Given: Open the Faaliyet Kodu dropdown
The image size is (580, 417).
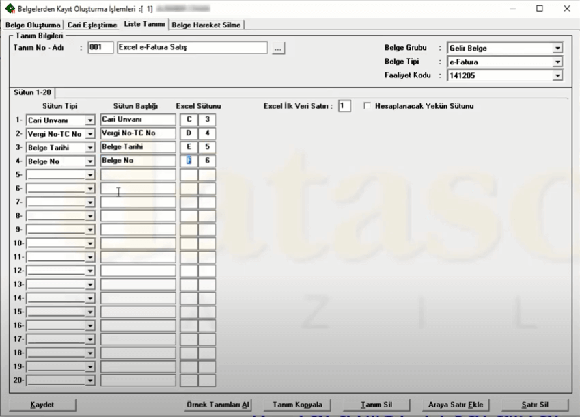Looking at the screenshot, I should (x=557, y=76).
